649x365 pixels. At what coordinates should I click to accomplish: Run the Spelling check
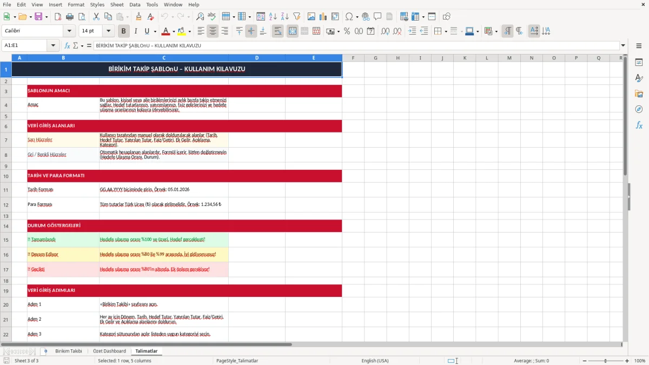(x=212, y=17)
